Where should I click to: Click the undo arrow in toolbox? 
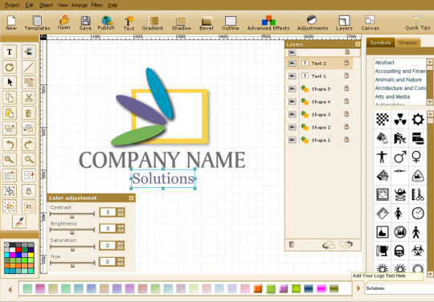pyautogui.click(x=10, y=144)
